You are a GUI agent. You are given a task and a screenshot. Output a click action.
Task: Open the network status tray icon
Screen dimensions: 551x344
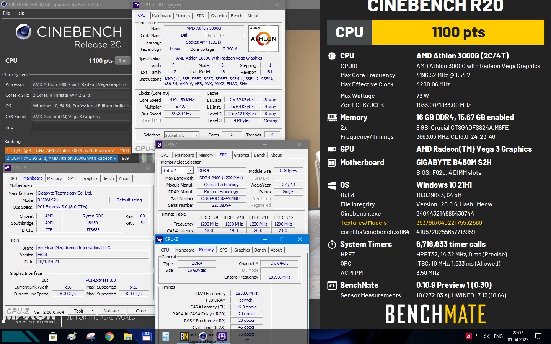(478, 336)
